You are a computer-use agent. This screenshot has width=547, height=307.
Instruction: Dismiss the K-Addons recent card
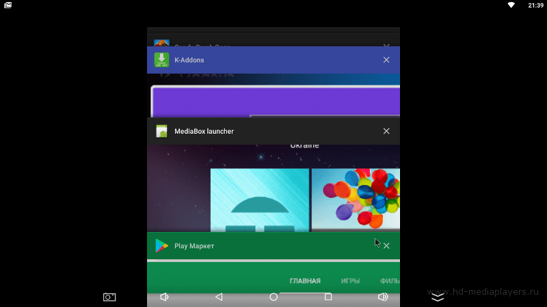386,60
